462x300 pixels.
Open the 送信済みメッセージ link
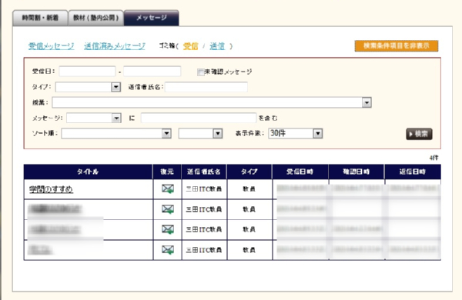tap(115, 46)
